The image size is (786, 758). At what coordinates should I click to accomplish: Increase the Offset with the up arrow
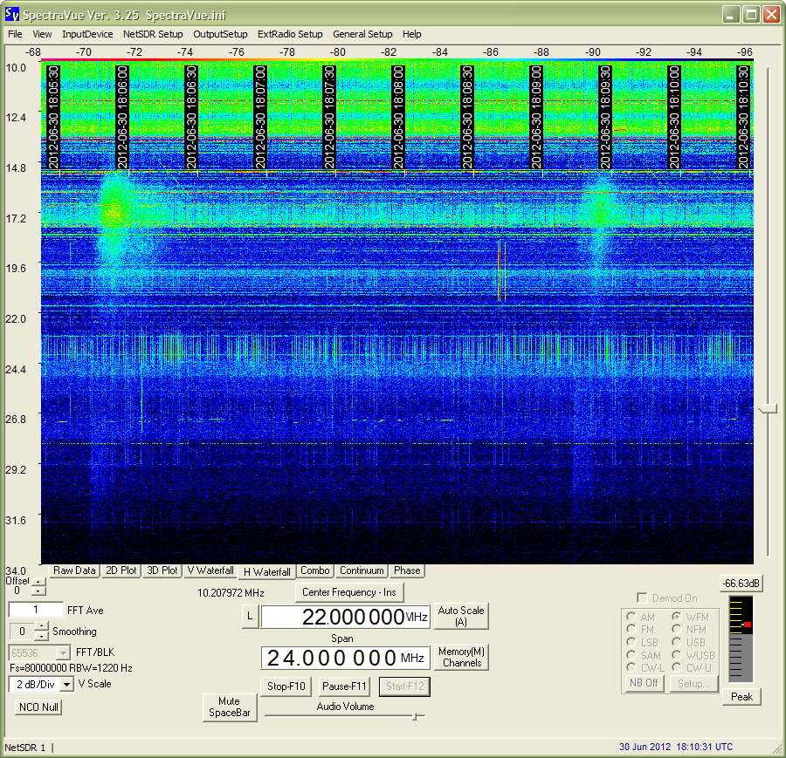coord(38,582)
